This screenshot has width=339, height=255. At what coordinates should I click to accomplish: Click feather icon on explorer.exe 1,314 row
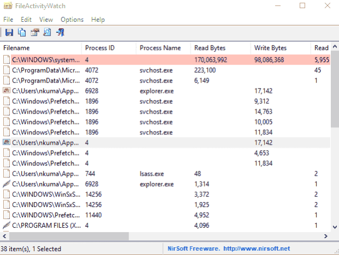click(x=7, y=184)
